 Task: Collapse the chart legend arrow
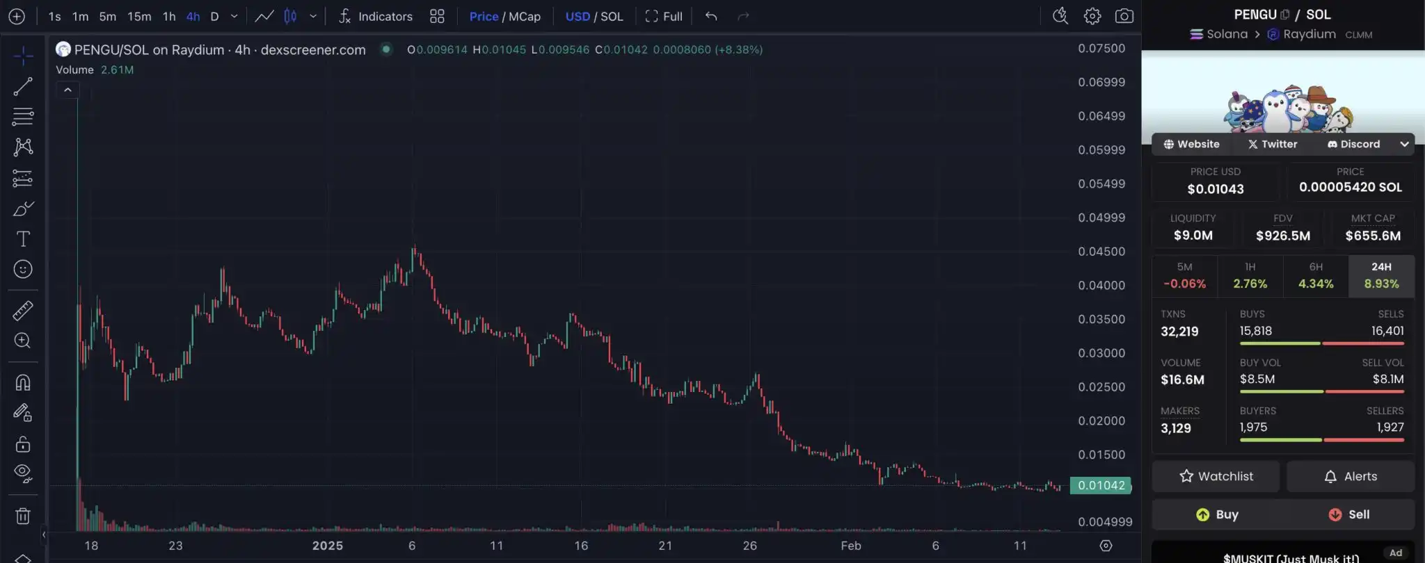[x=67, y=90]
